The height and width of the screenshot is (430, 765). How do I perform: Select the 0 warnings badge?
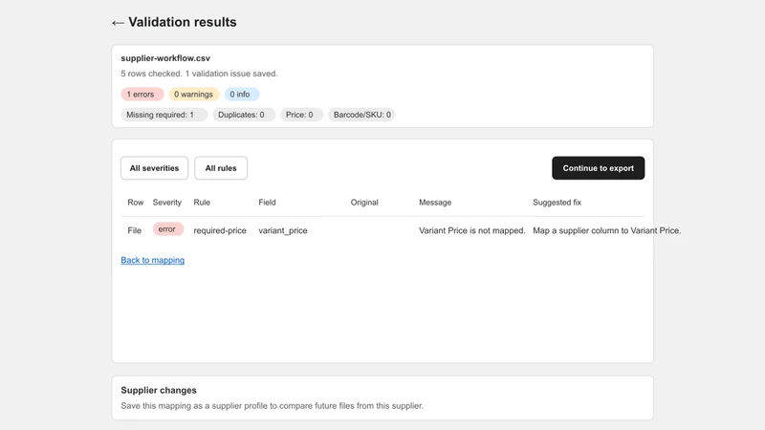click(194, 94)
